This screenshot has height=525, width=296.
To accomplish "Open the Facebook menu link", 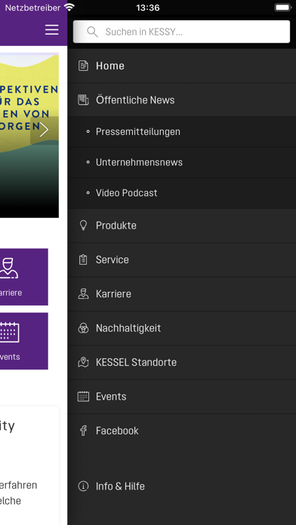I will tap(182, 431).
